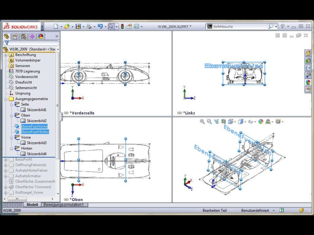Switch to the DimXpertManager tab
This screenshot has width=314, height=235.
(32, 36)
